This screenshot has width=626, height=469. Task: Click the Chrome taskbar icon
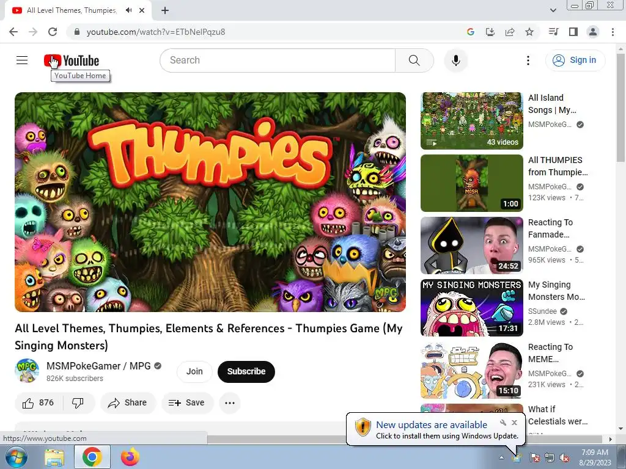[x=92, y=457]
